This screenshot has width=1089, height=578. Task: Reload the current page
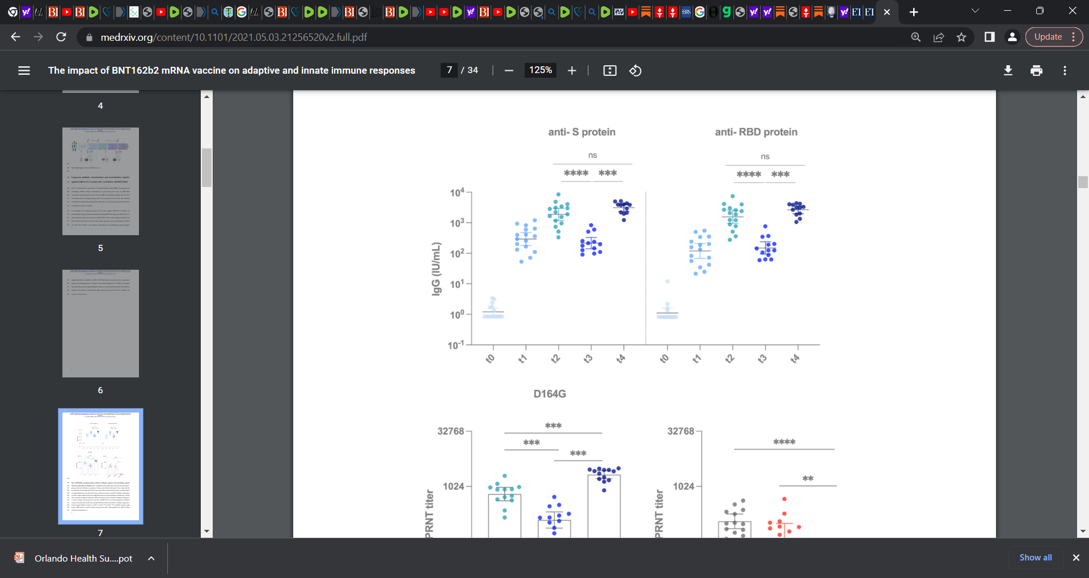[61, 37]
